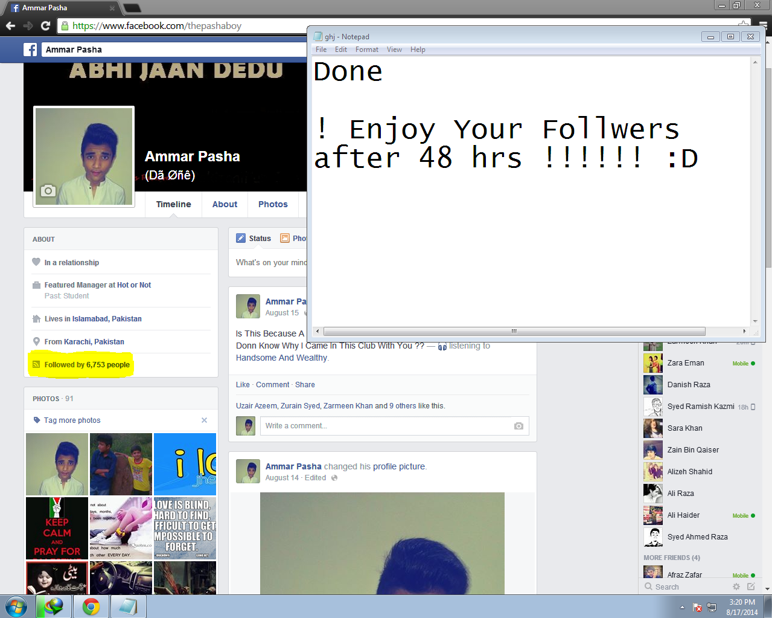Click Love Is Blind photo thumbnail
The width and height of the screenshot is (772, 618).
pos(185,528)
